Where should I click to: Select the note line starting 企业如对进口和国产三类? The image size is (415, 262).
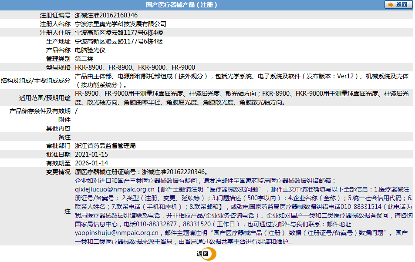206,181
